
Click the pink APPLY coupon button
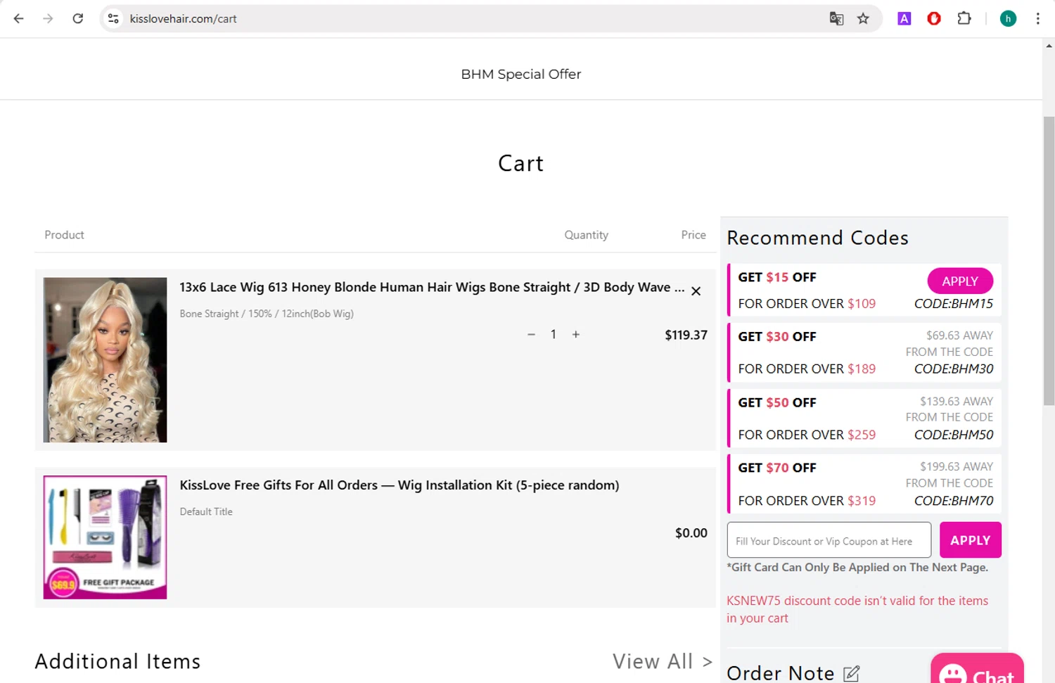click(x=970, y=540)
